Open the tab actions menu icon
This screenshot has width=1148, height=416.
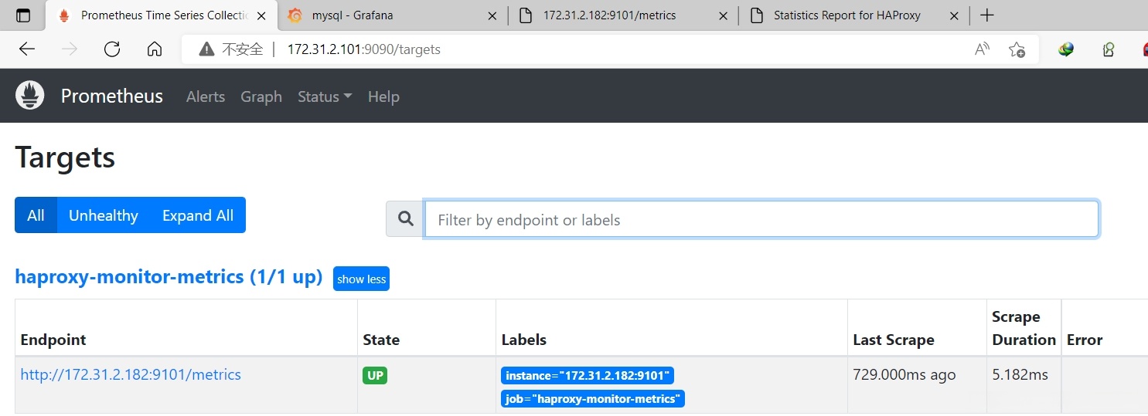click(x=23, y=15)
